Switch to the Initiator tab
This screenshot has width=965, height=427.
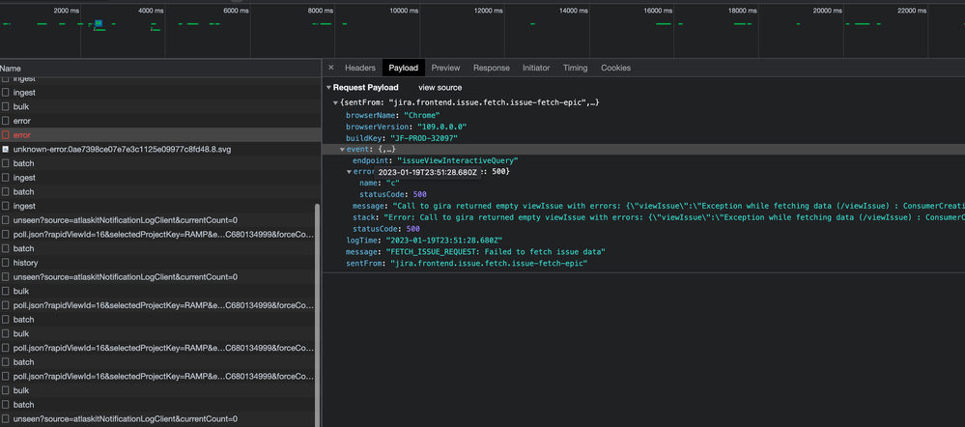536,68
